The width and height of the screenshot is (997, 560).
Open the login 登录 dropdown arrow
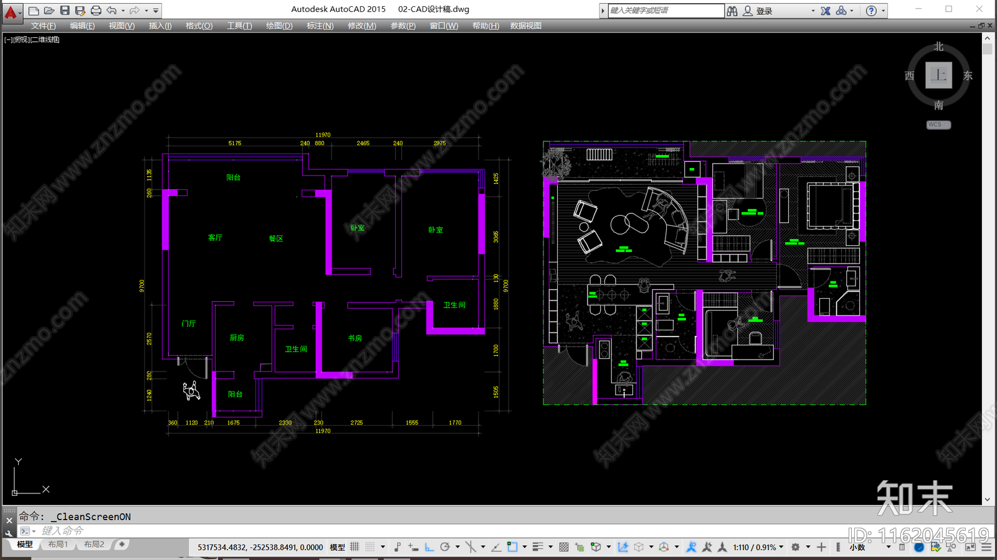[x=813, y=11]
